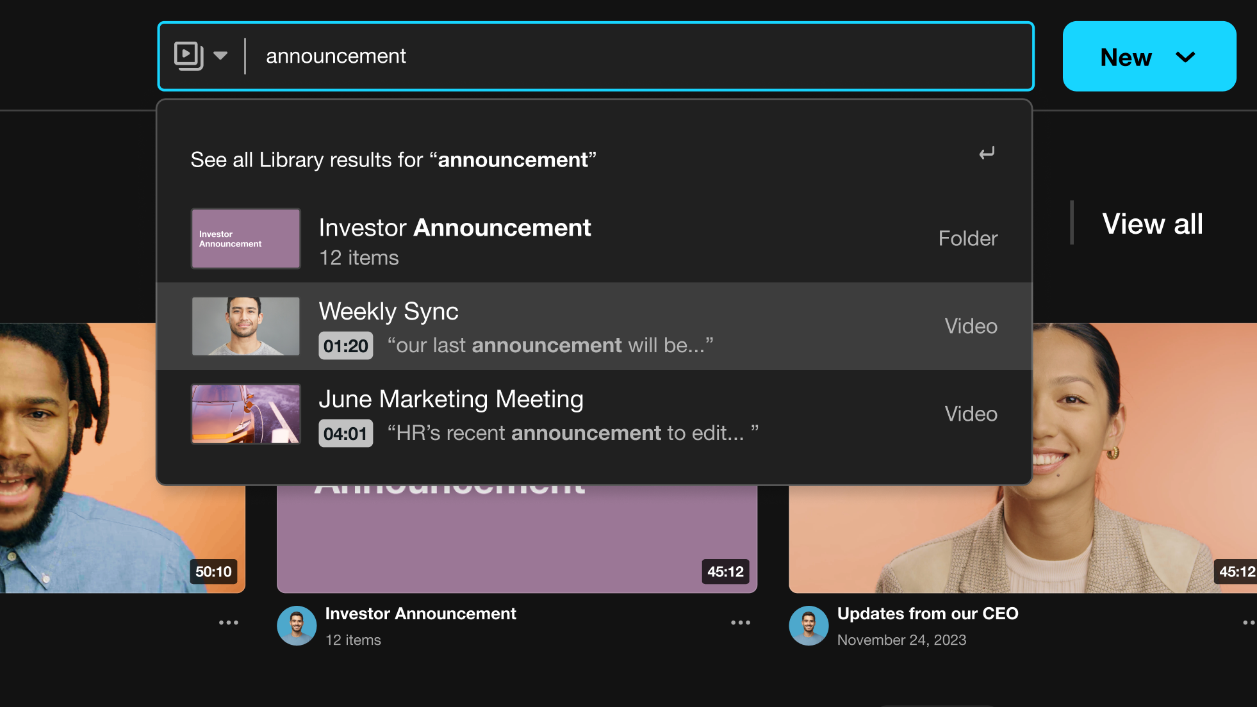The image size is (1257, 707).
Task: Click avatar next to Updates from our CEO
Action: click(x=809, y=625)
